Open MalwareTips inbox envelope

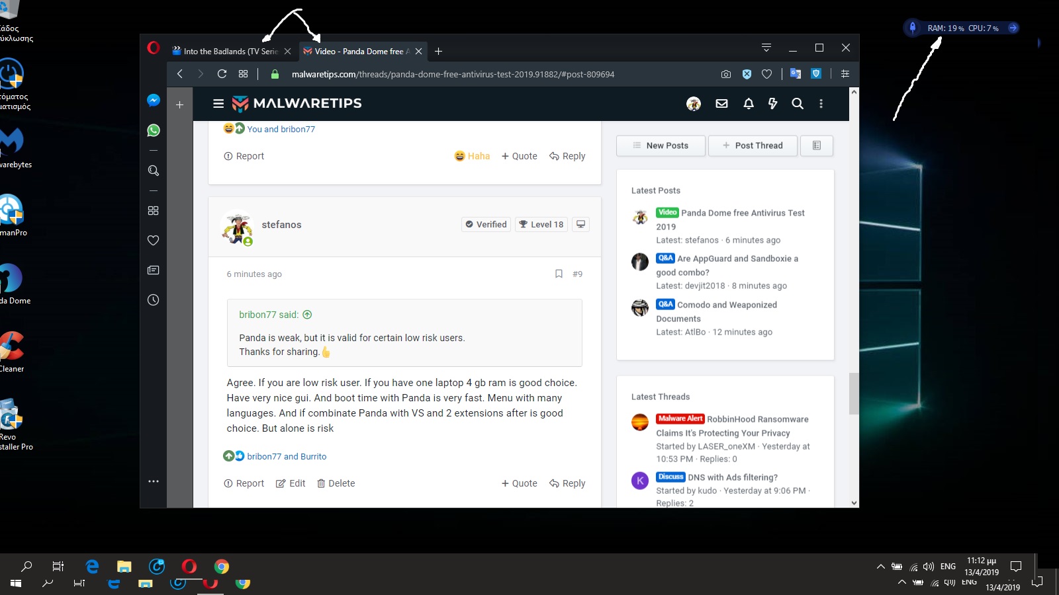[x=722, y=103]
